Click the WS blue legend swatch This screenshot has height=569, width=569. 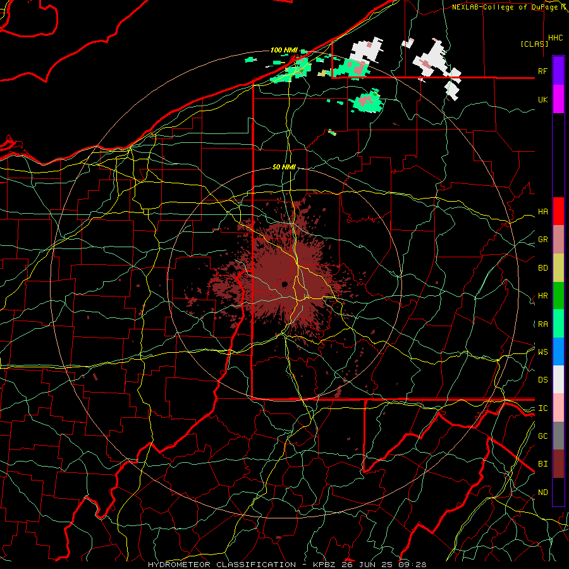[x=558, y=352]
